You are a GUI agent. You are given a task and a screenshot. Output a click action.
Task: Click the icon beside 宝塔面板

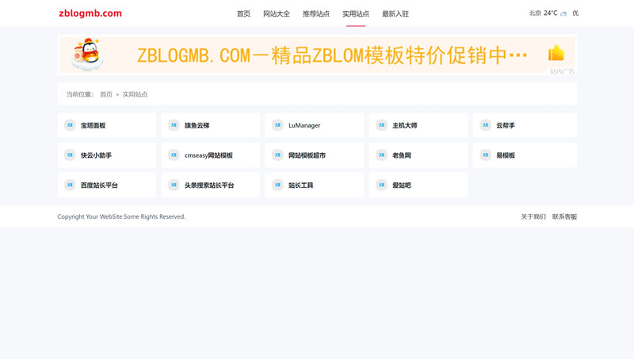tap(70, 125)
